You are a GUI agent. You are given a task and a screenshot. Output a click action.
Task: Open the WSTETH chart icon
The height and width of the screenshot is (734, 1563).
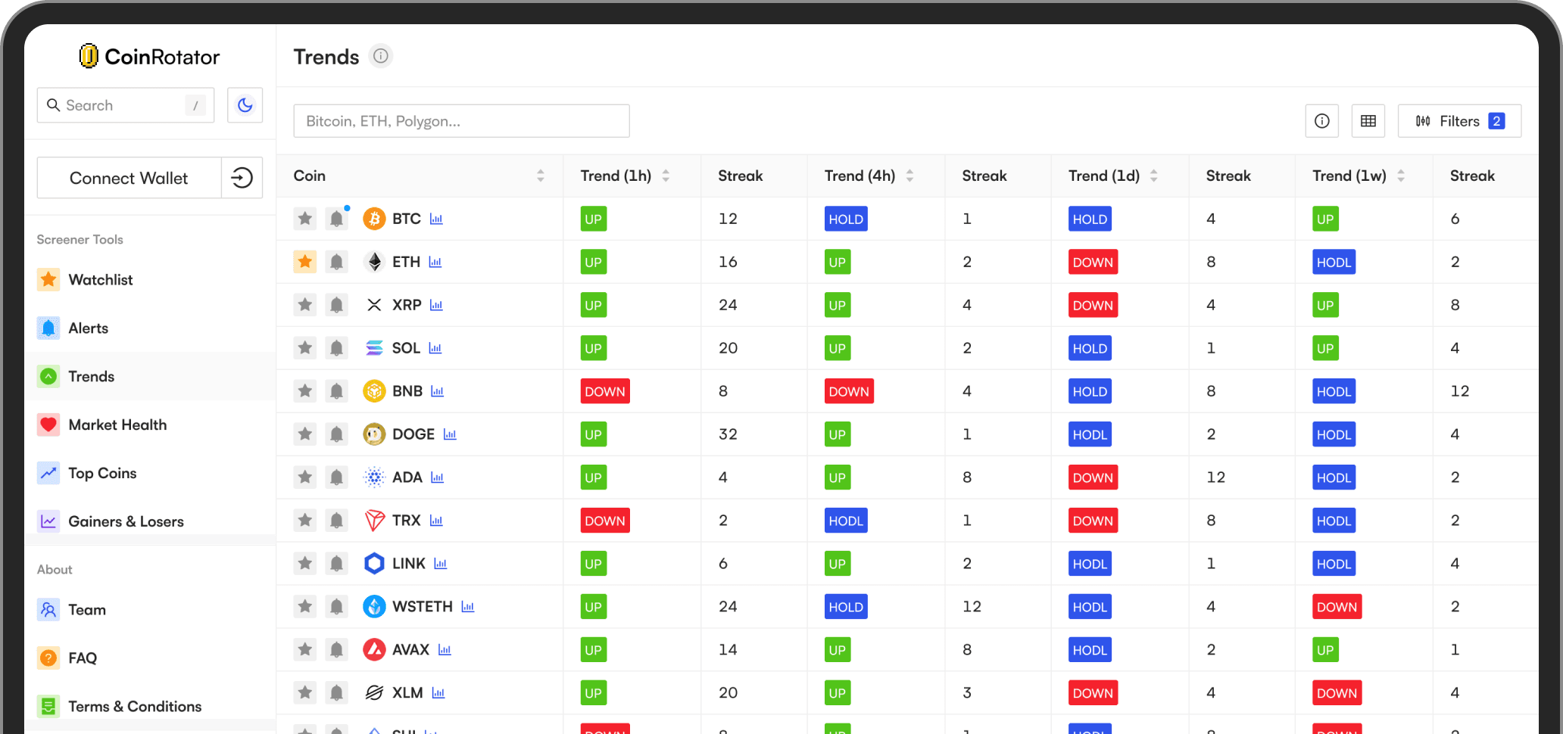point(468,607)
